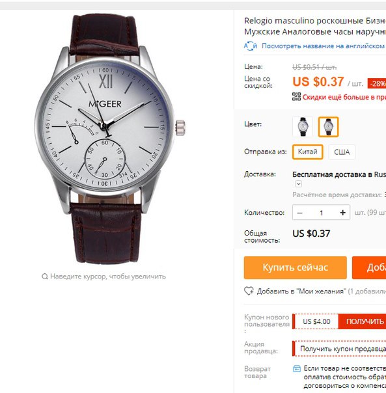This screenshot has height=393, width=386.
Task: Click the translate icon beside the English title link
Action: 250,46
